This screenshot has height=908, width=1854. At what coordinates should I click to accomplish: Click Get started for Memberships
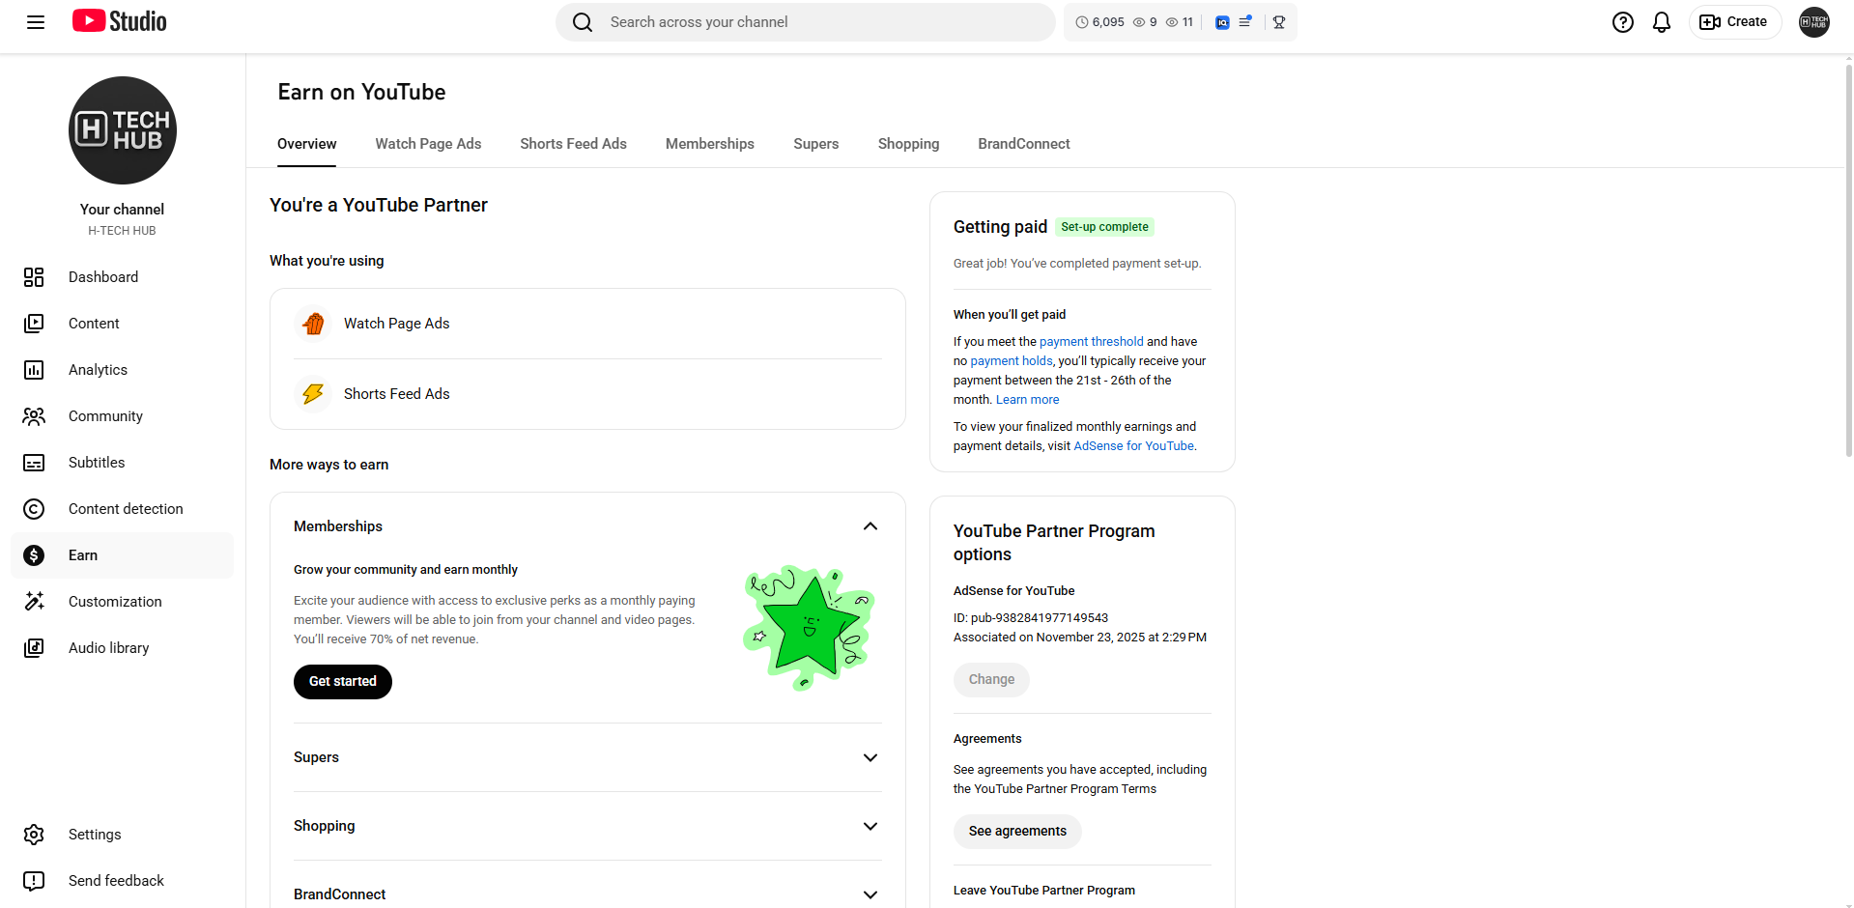click(342, 682)
